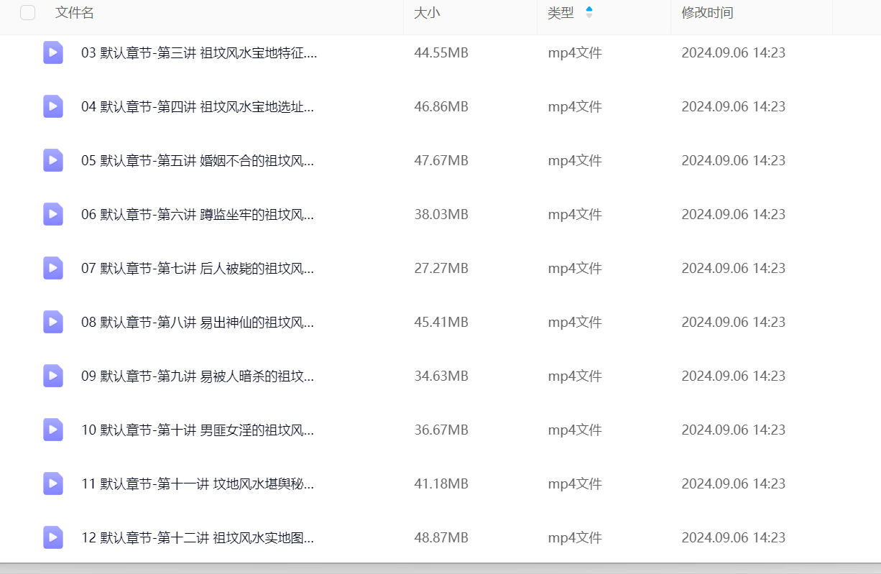Click the video icon for file 10
This screenshot has width=881, height=574.
[x=52, y=430]
